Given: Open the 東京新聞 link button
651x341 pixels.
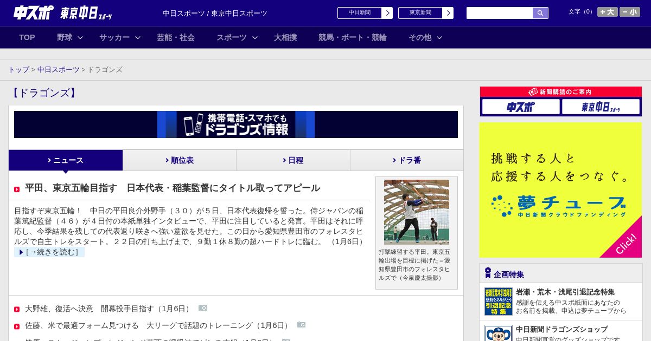Looking at the screenshot, I should click(420, 13).
